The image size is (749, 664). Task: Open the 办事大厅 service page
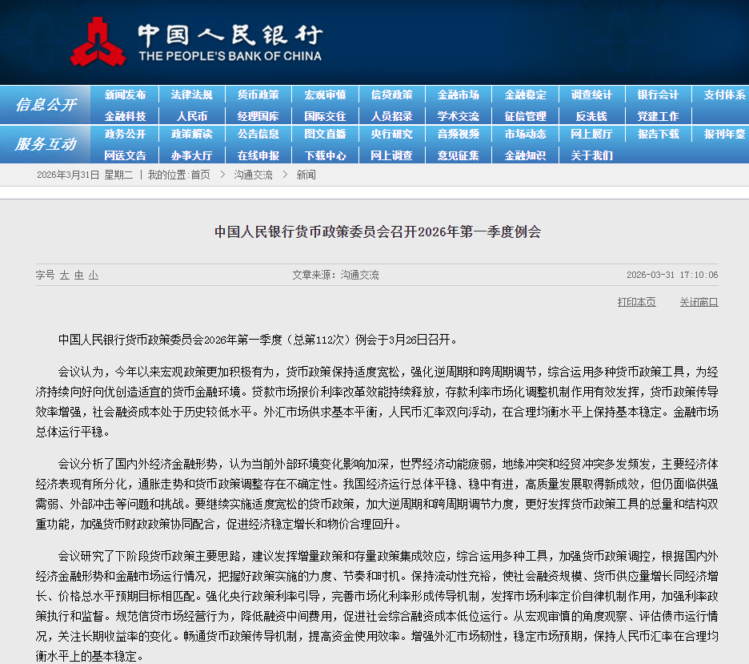click(x=193, y=155)
